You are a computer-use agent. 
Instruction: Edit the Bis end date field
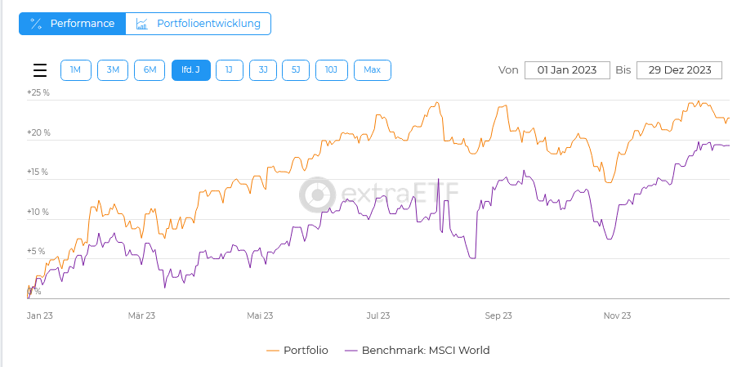point(679,70)
